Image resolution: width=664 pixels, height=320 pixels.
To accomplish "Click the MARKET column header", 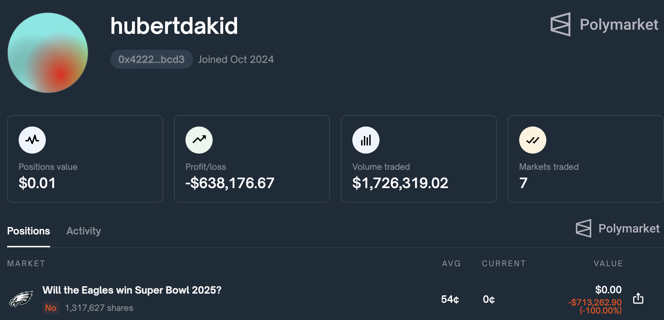I will click(x=26, y=263).
